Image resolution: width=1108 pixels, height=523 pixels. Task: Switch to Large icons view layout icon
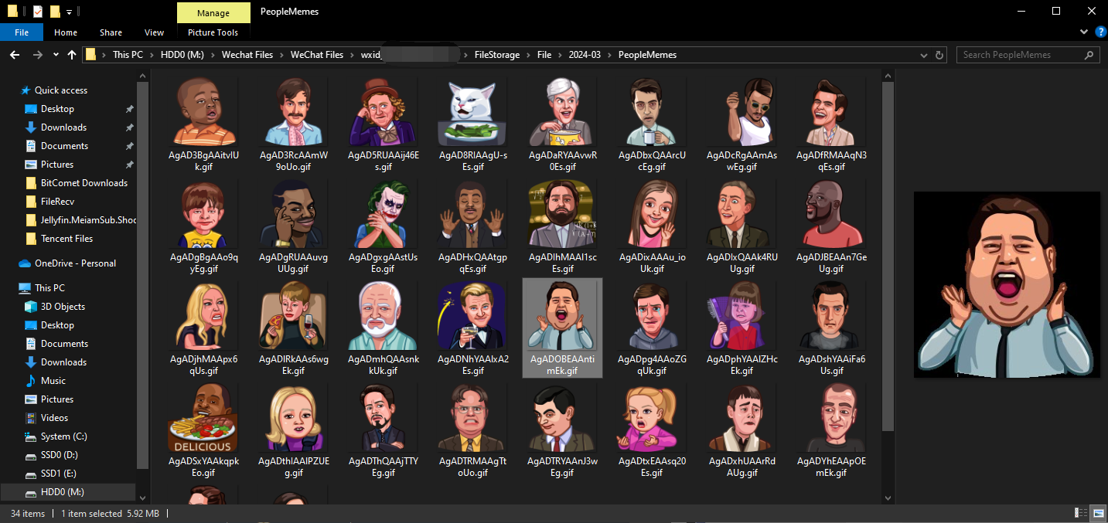(x=1098, y=513)
